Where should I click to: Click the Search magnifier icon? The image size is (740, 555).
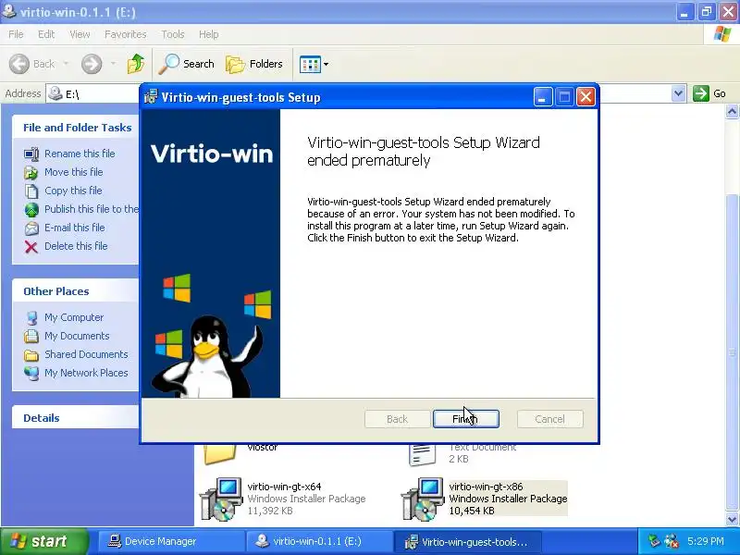pos(168,64)
